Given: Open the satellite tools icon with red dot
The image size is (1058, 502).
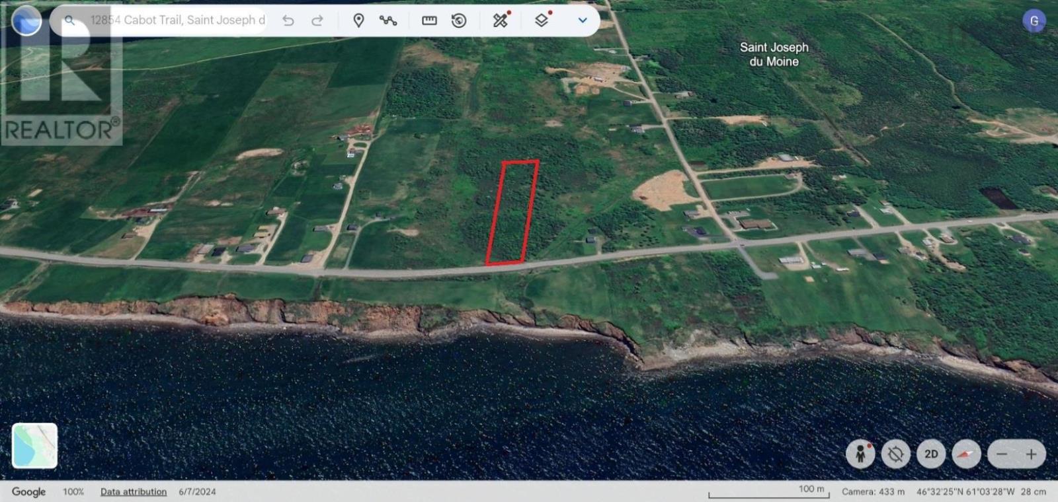Looking at the screenshot, I should tap(501, 20).
